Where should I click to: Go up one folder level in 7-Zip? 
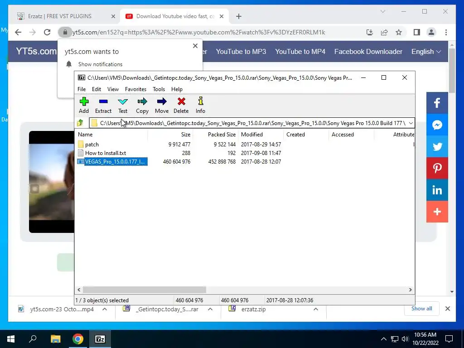tap(80, 123)
